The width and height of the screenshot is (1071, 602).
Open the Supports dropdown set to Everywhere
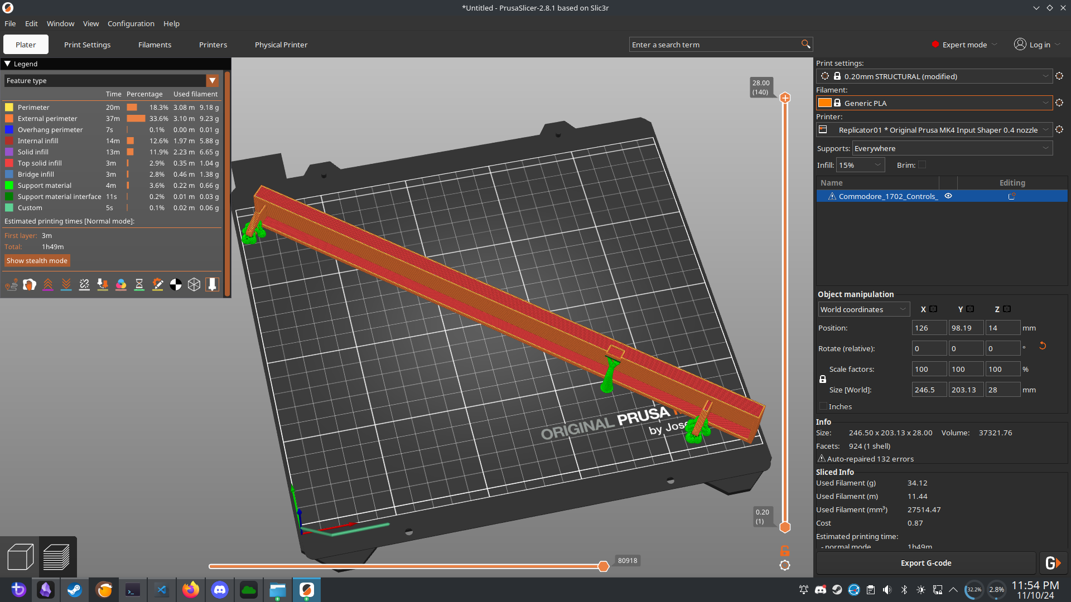952,148
